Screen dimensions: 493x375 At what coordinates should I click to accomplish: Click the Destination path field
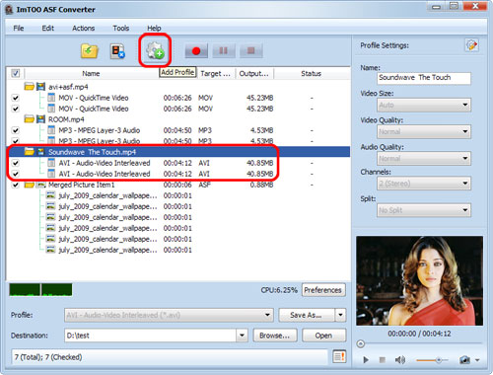tap(151, 336)
